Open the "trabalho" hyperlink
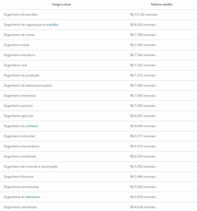The width and height of the screenshot is (197, 211). [x=52, y=25]
